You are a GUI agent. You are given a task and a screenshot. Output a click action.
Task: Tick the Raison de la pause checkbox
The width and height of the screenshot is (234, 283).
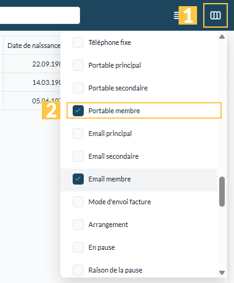(78, 270)
